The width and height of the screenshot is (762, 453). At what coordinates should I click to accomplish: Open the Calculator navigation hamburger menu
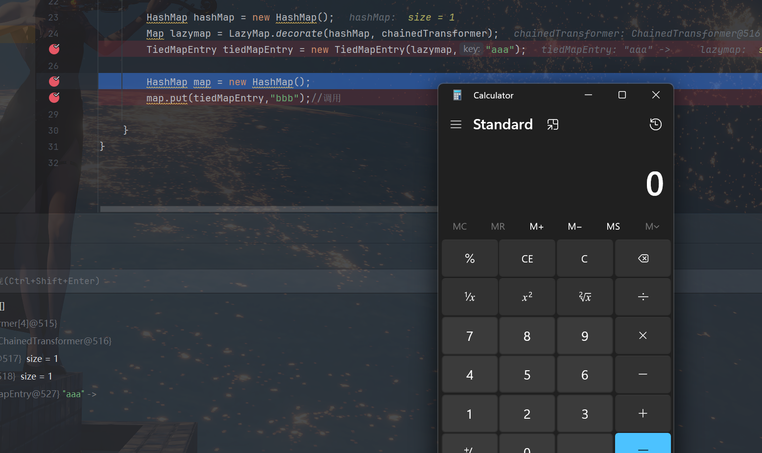pos(456,124)
